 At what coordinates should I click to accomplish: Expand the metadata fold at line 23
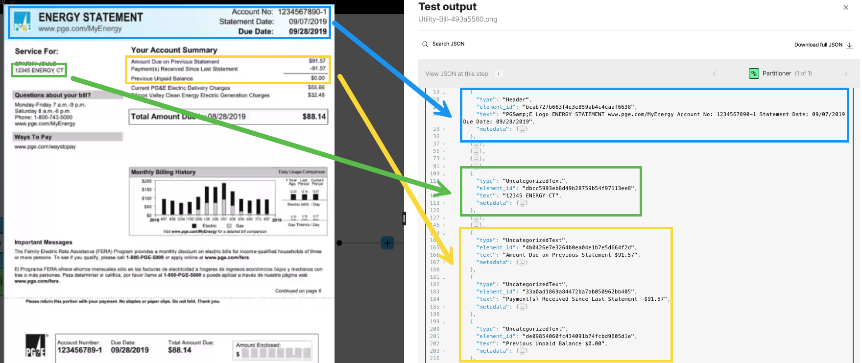(x=444, y=129)
